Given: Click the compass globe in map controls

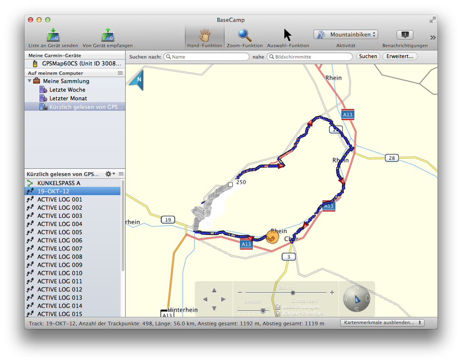Looking at the screenshot, I should pos(356,299).
